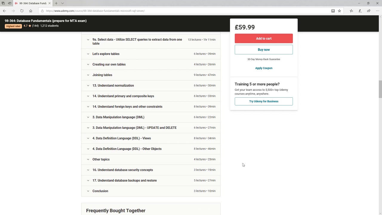Image resolution: width=382 pixels, height=215 pixels.
Task: Switch to the 98-364 Database Fundamentals tab
Action: pyautogui.click(x=32, y=3)
